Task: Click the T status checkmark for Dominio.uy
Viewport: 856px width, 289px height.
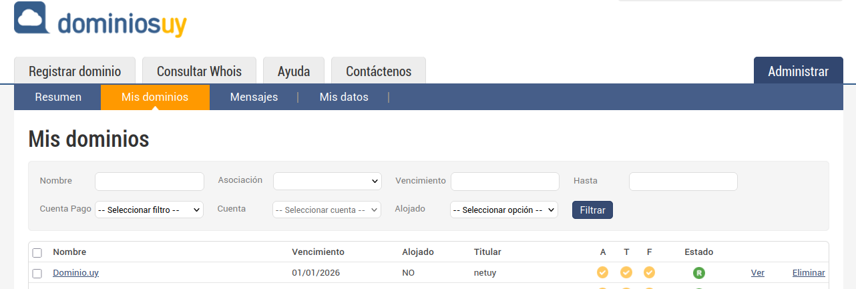Action: click(626, 272)
